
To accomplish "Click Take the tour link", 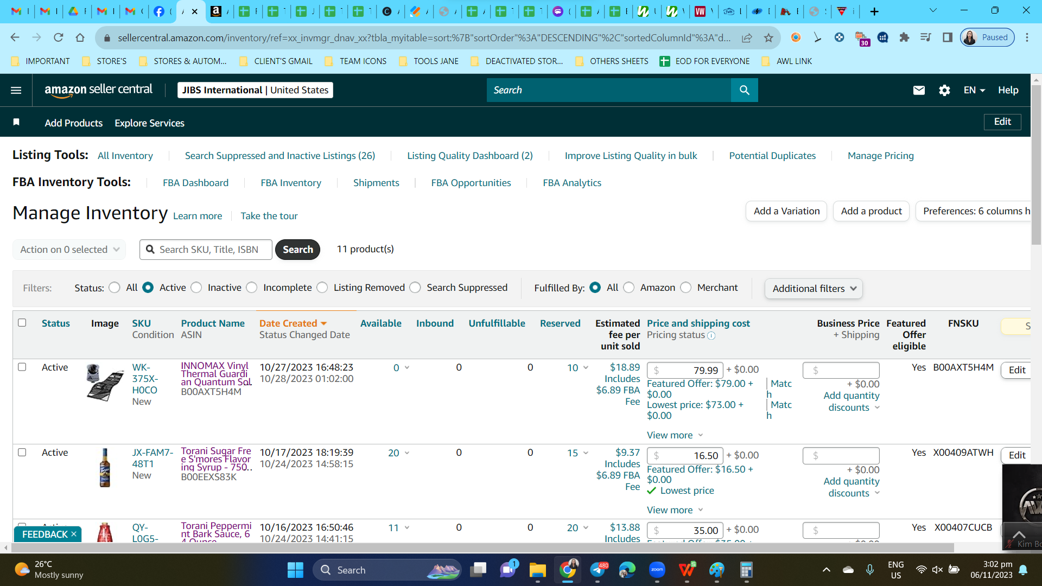I will [269, 216].
